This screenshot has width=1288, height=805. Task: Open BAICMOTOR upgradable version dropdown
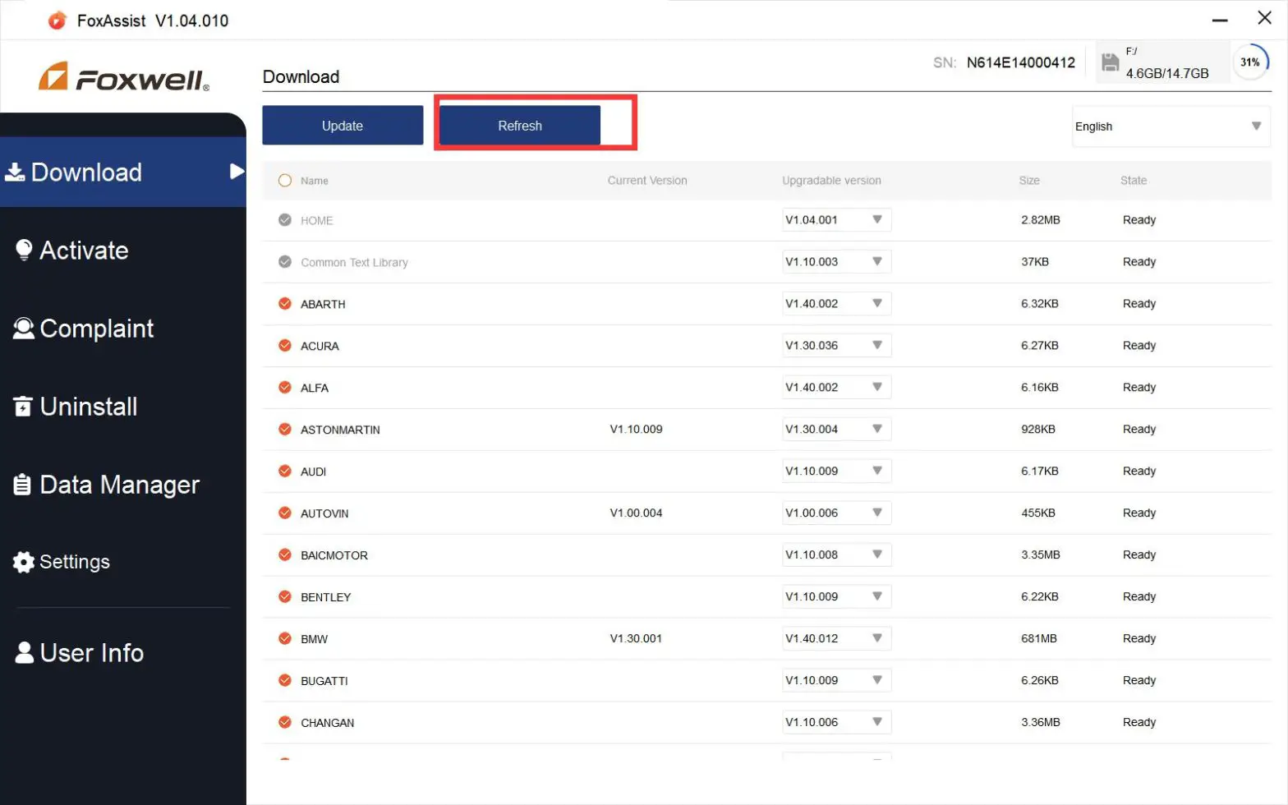tap(836, 554)
